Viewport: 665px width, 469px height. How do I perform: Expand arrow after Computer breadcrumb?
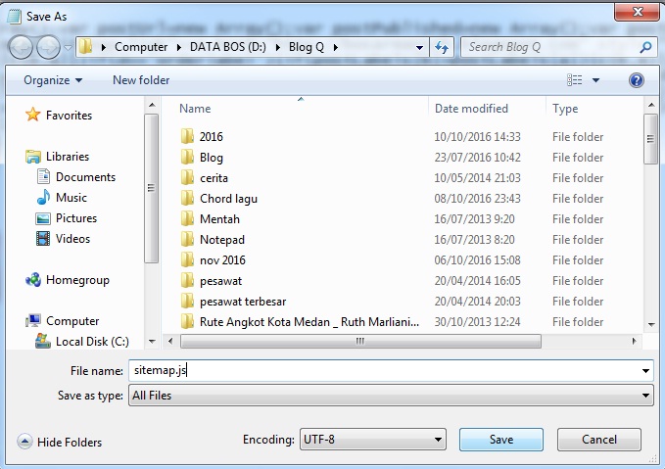tap(178, 47)
